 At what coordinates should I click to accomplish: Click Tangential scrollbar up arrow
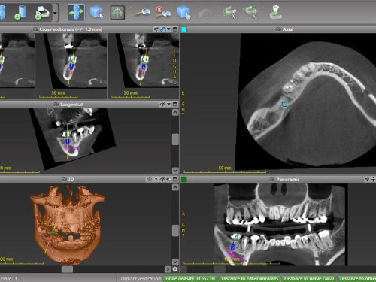click(175, 113)
